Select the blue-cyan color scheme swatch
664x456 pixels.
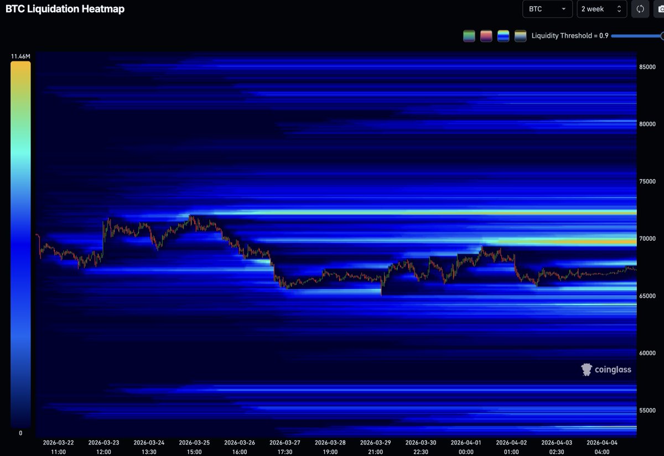(504, 36)
